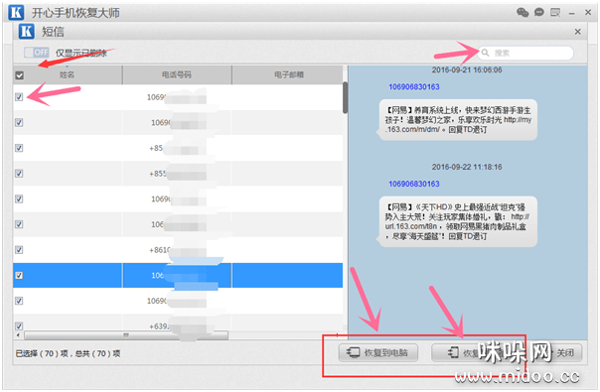This screenshot has height=392, width=600.
Task: Minimize the main application window
Action: click(571, 13)
